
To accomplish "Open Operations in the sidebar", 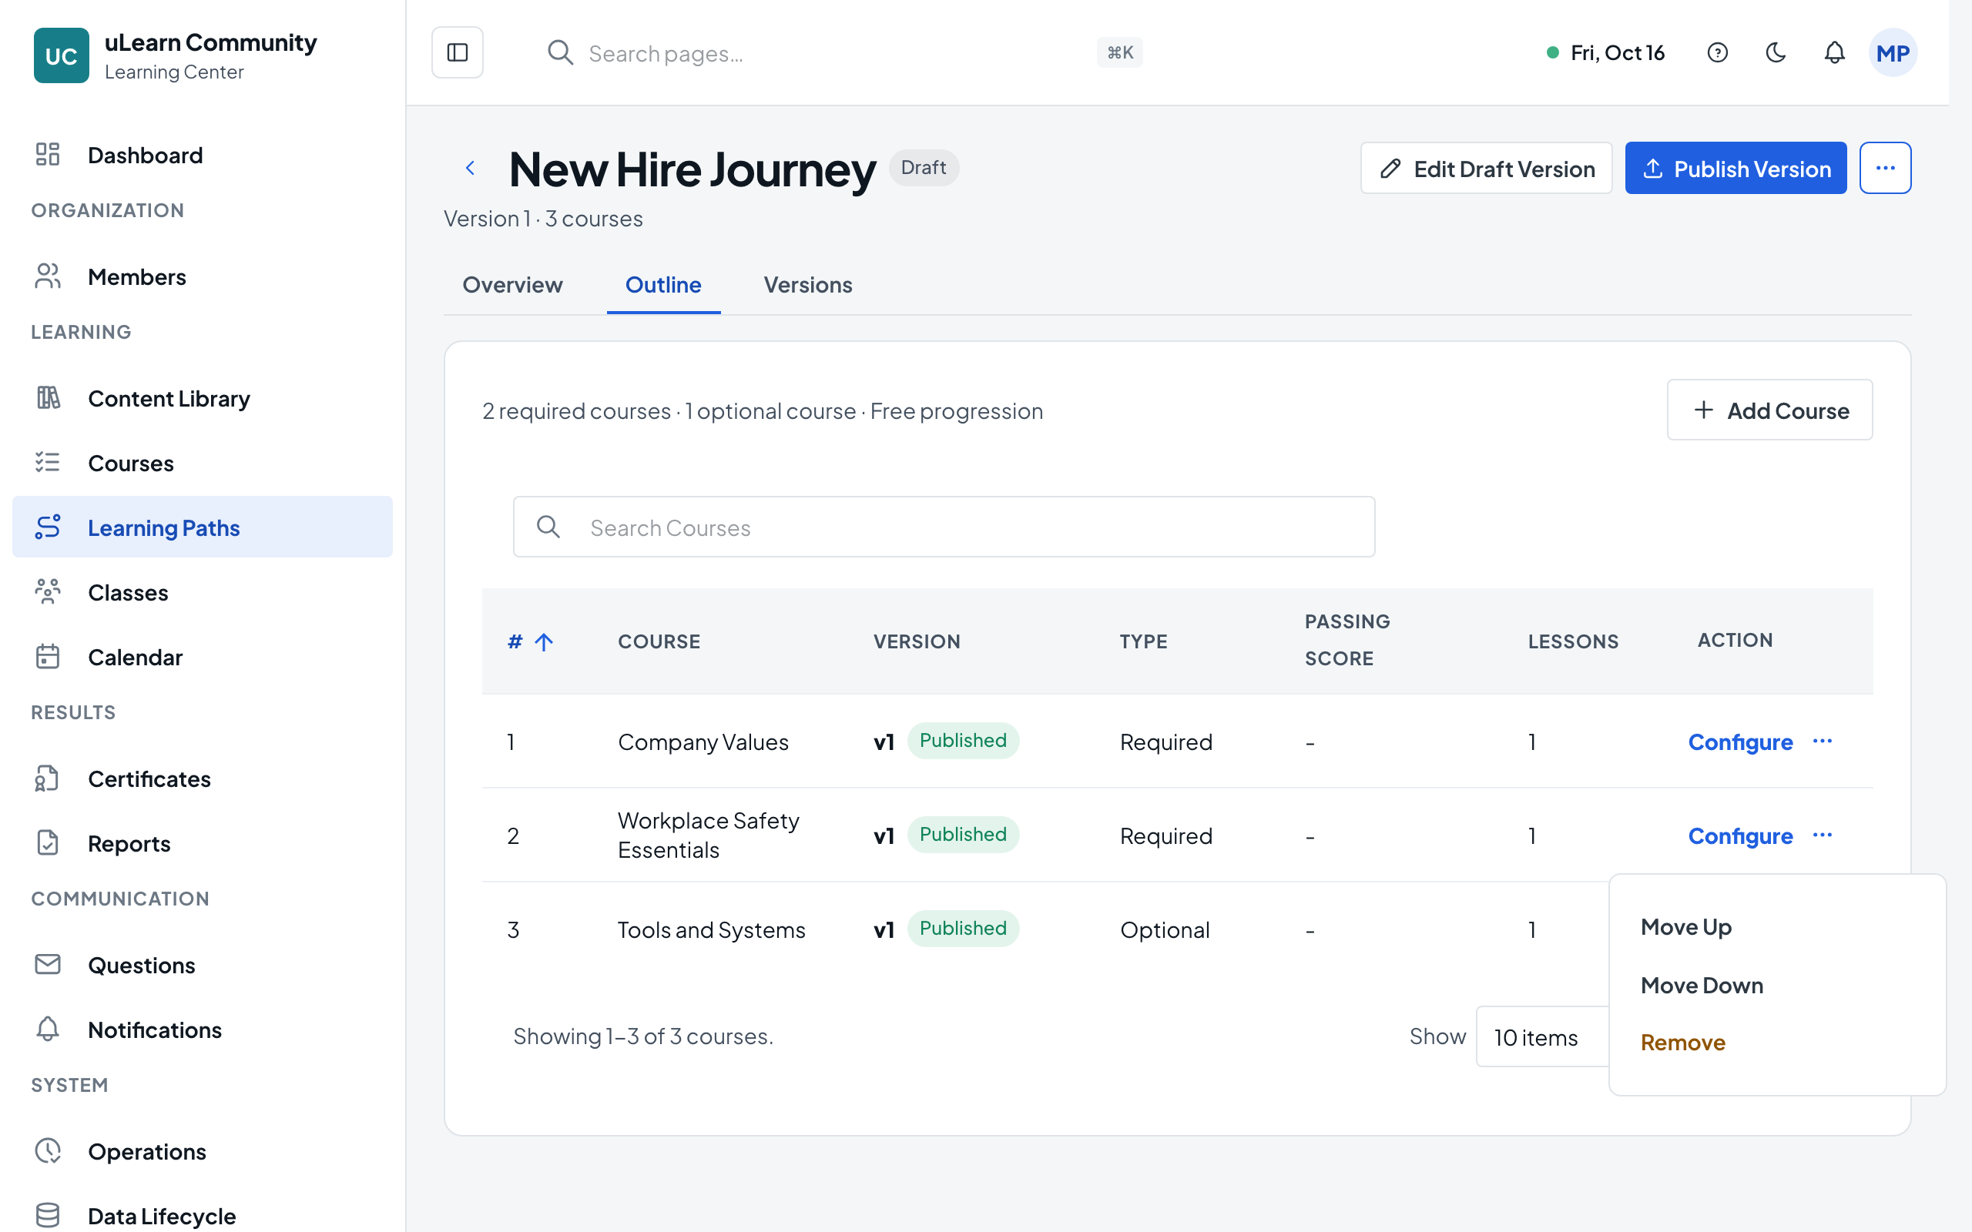I will pos(202,1151).
